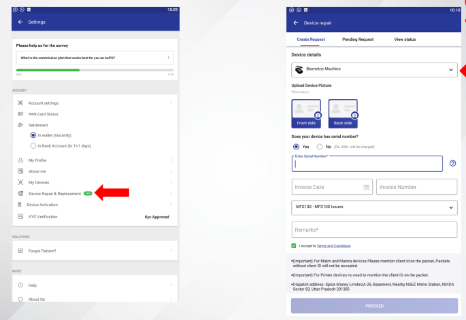The height and width of the screenshot is (320, 466).
Task: Switch to the Create Request tab
Action: tap(311, 39)
